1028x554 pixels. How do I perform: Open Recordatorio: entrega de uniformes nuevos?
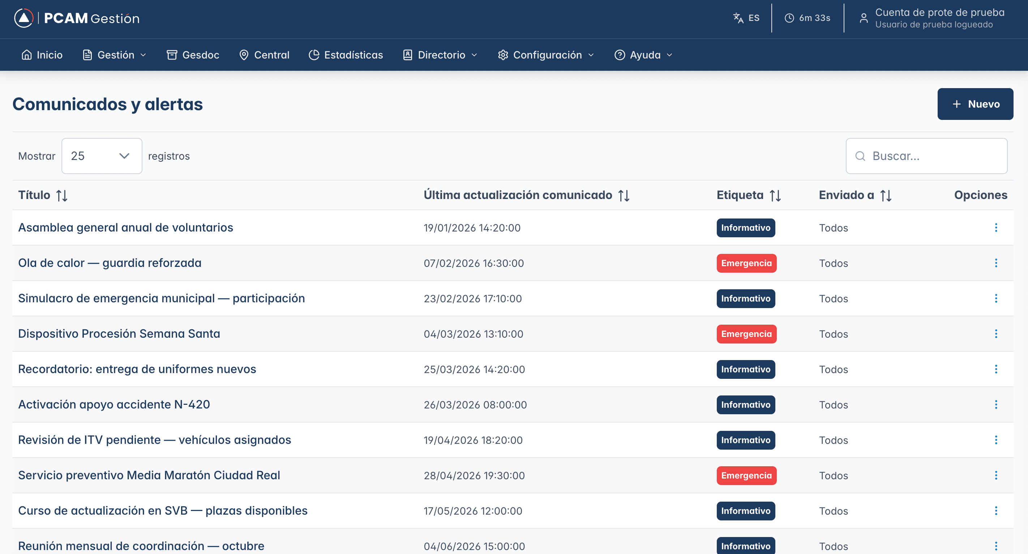pos(137,369)
